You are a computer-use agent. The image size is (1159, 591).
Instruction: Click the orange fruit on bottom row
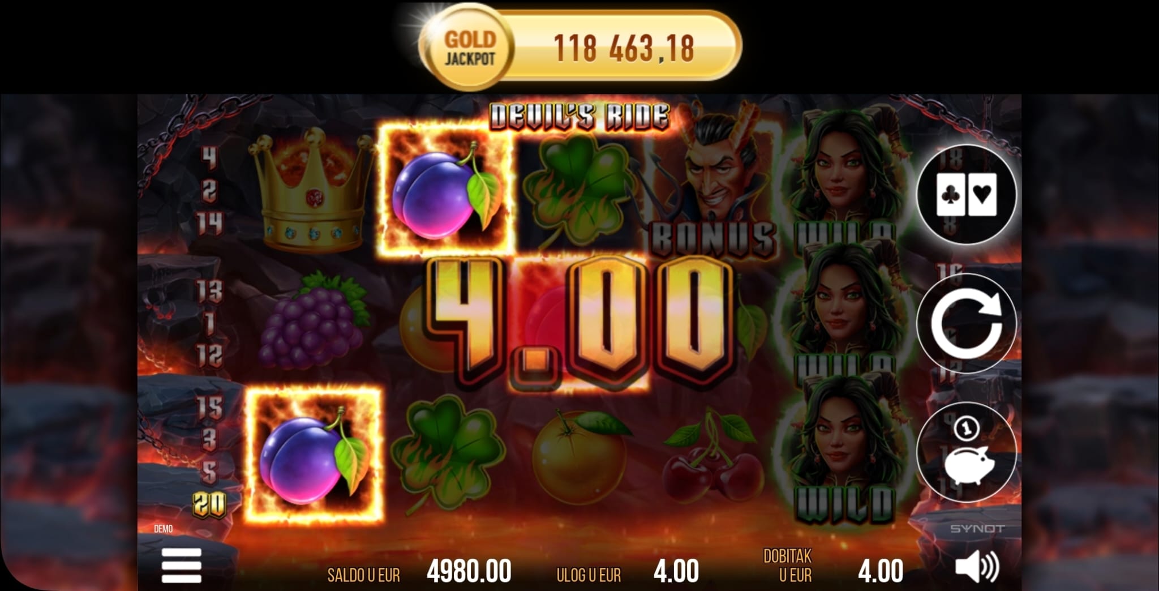tap(579, 457)
